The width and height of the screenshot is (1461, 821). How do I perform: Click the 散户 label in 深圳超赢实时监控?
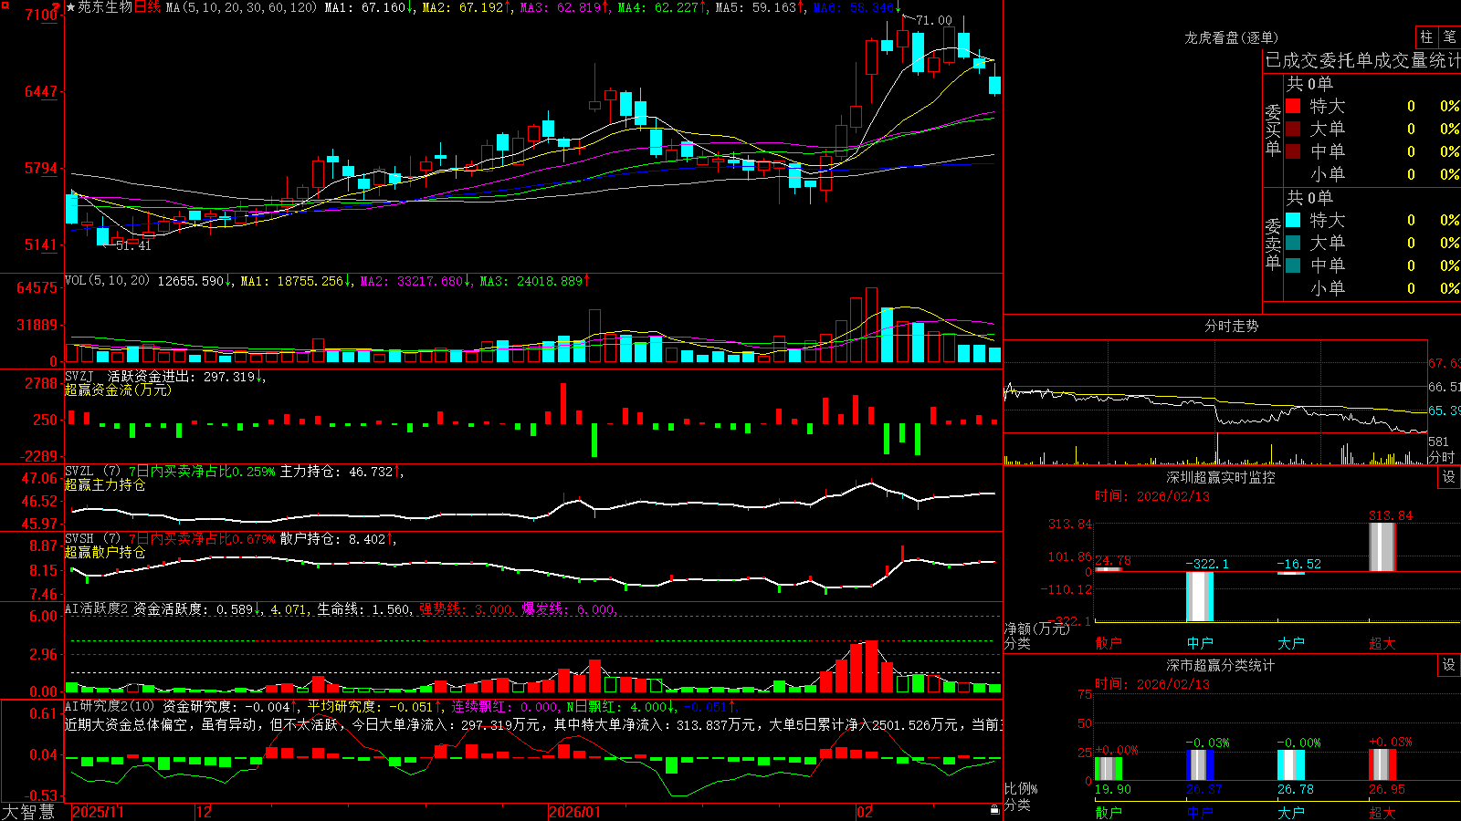[1109, 643]
